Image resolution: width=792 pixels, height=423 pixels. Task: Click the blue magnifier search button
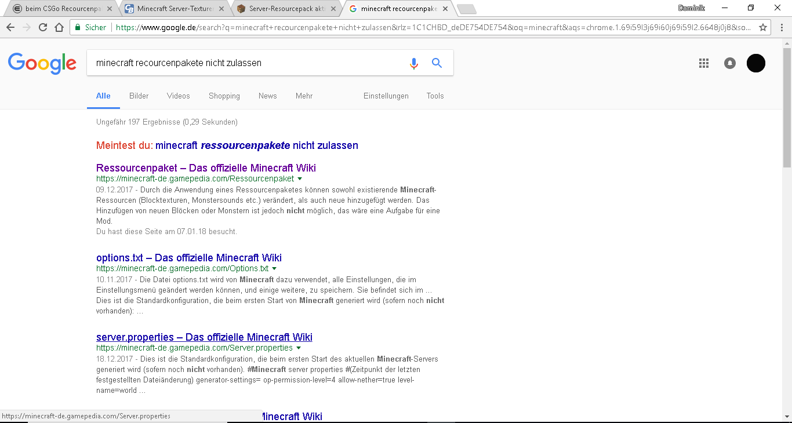pyautogui.click(x=437, y=63)
